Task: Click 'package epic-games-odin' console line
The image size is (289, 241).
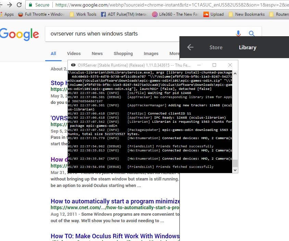Action: (93, 126)
